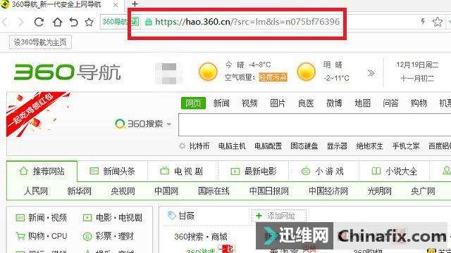Click the 360导航 logo
The height and width of the screenshot is (253, 451).
[x=68, y=72]
